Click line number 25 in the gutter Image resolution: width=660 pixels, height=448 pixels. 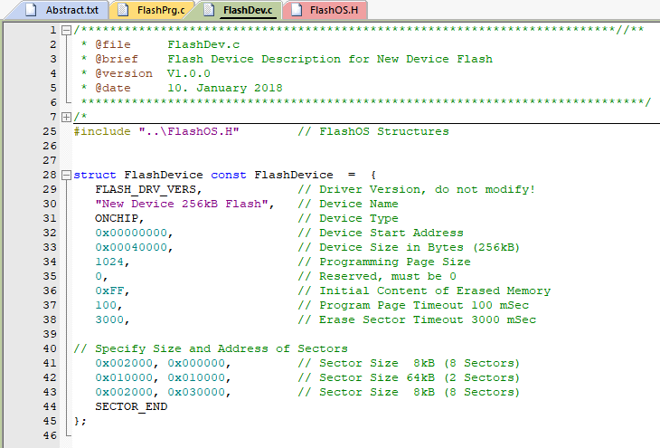tap(50, 131)
